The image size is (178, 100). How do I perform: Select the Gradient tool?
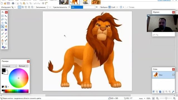(x=6, y=30)
